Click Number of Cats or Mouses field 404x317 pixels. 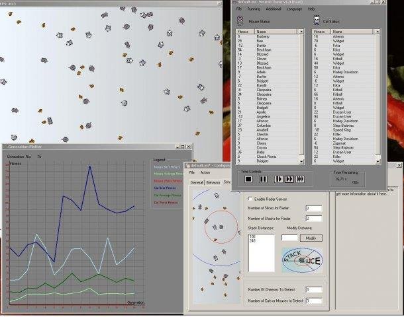(x=313, y=300)
